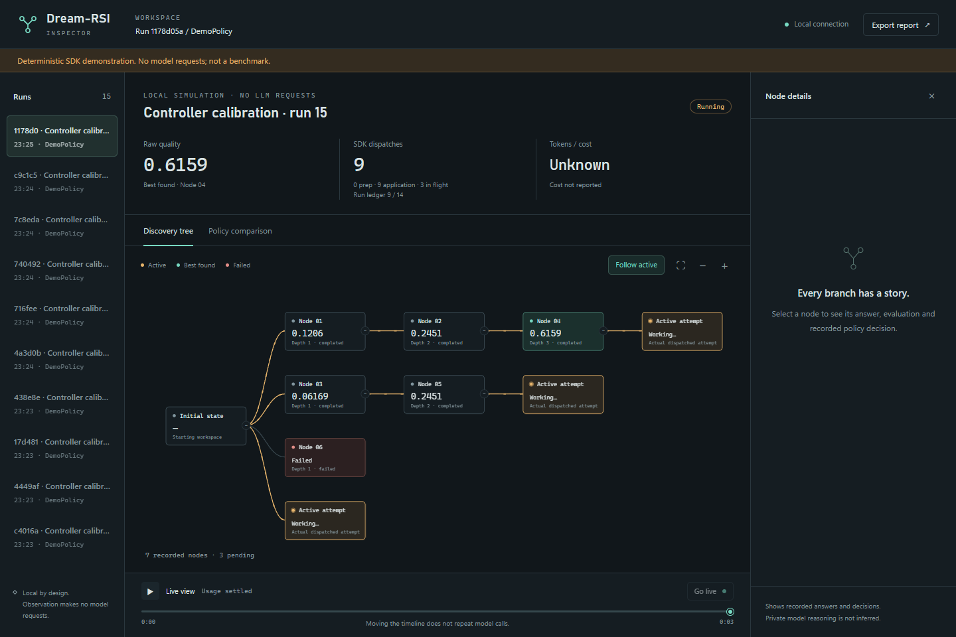Collapse the Node 03 branch handle
The height and width of the screenshot is (637, 956).
tap(365, 393)
